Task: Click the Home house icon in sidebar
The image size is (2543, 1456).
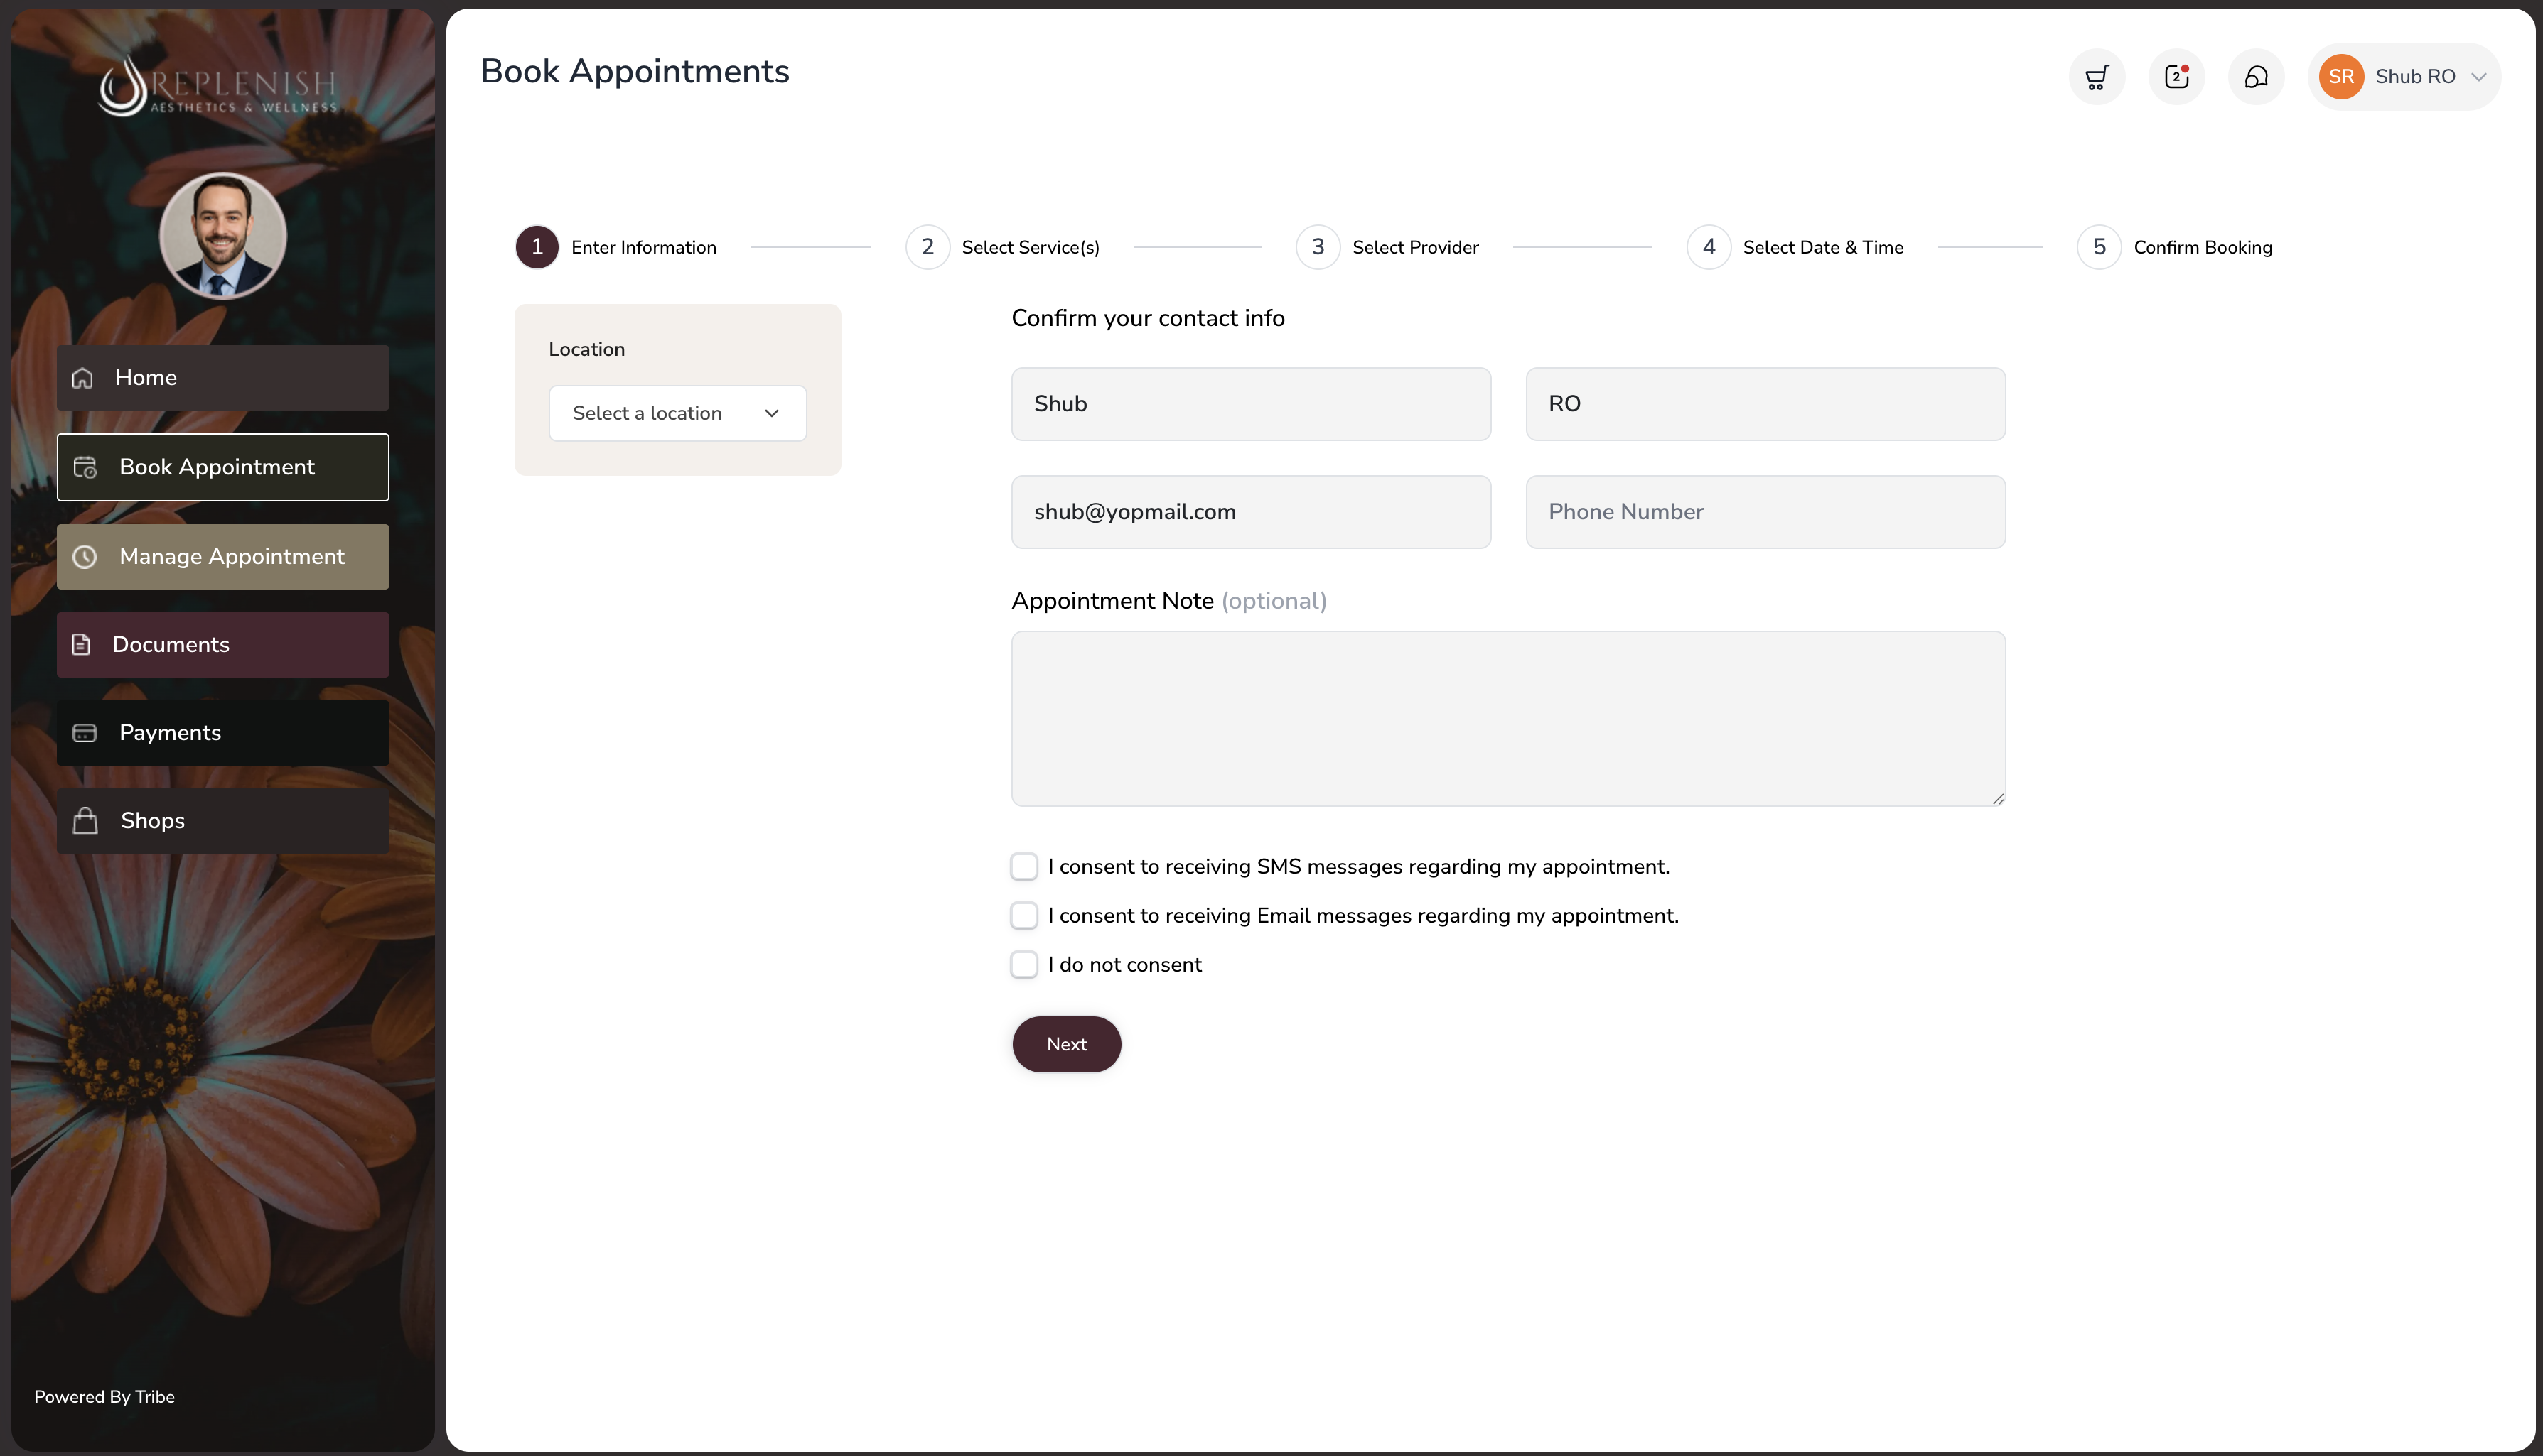Action: (x=83, y=378)
